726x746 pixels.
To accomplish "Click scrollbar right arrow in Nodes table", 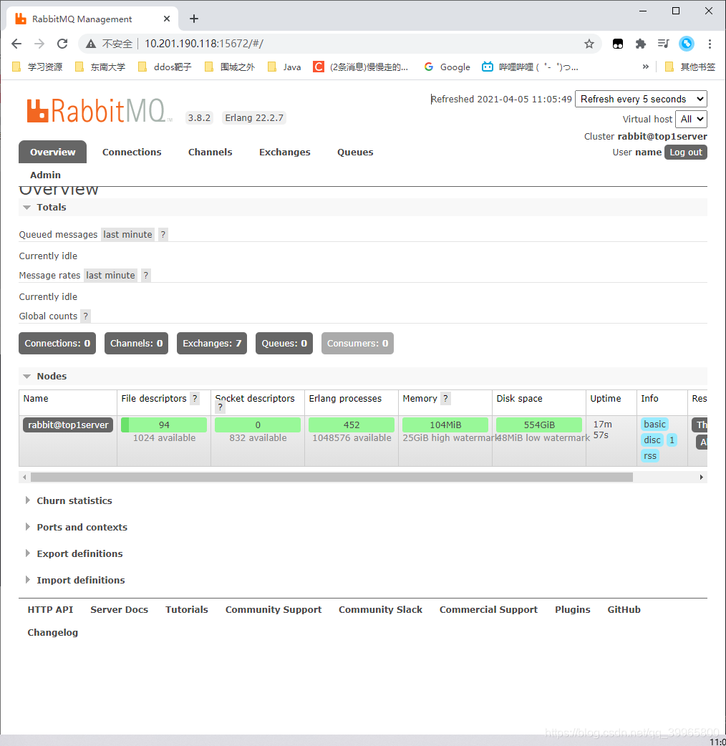I will (x=701, y=478).
